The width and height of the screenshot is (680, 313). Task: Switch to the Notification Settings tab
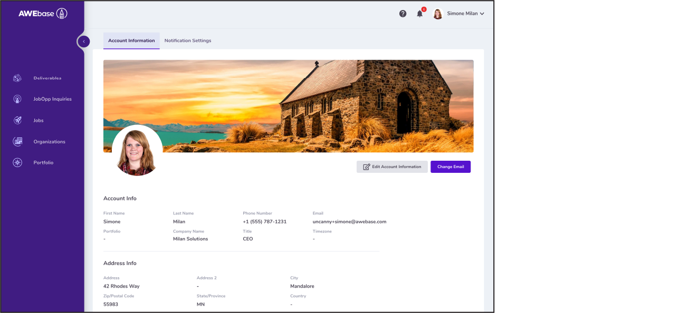[187, 41]
